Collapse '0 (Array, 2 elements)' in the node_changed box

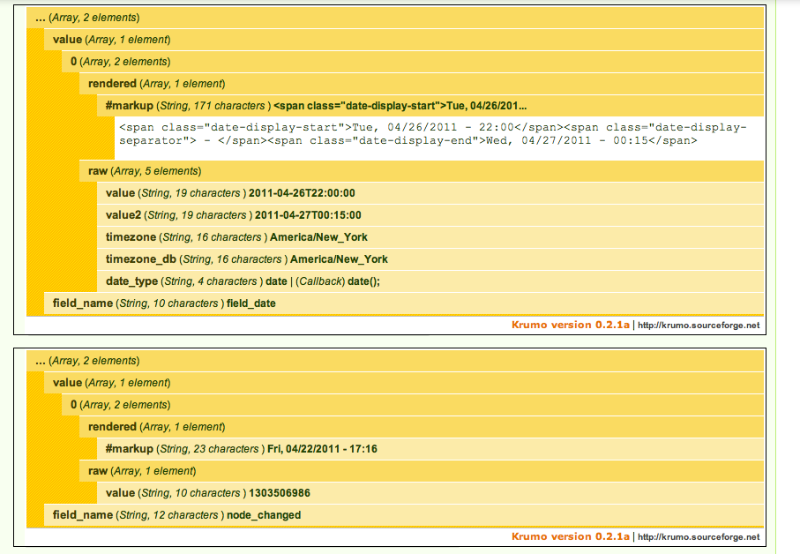(x=413, y=405)
